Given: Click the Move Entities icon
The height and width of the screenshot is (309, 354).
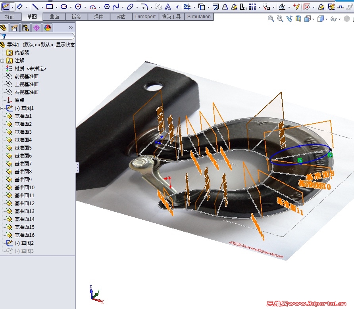Looking at the screenshot, I should (x=267, y=7).
